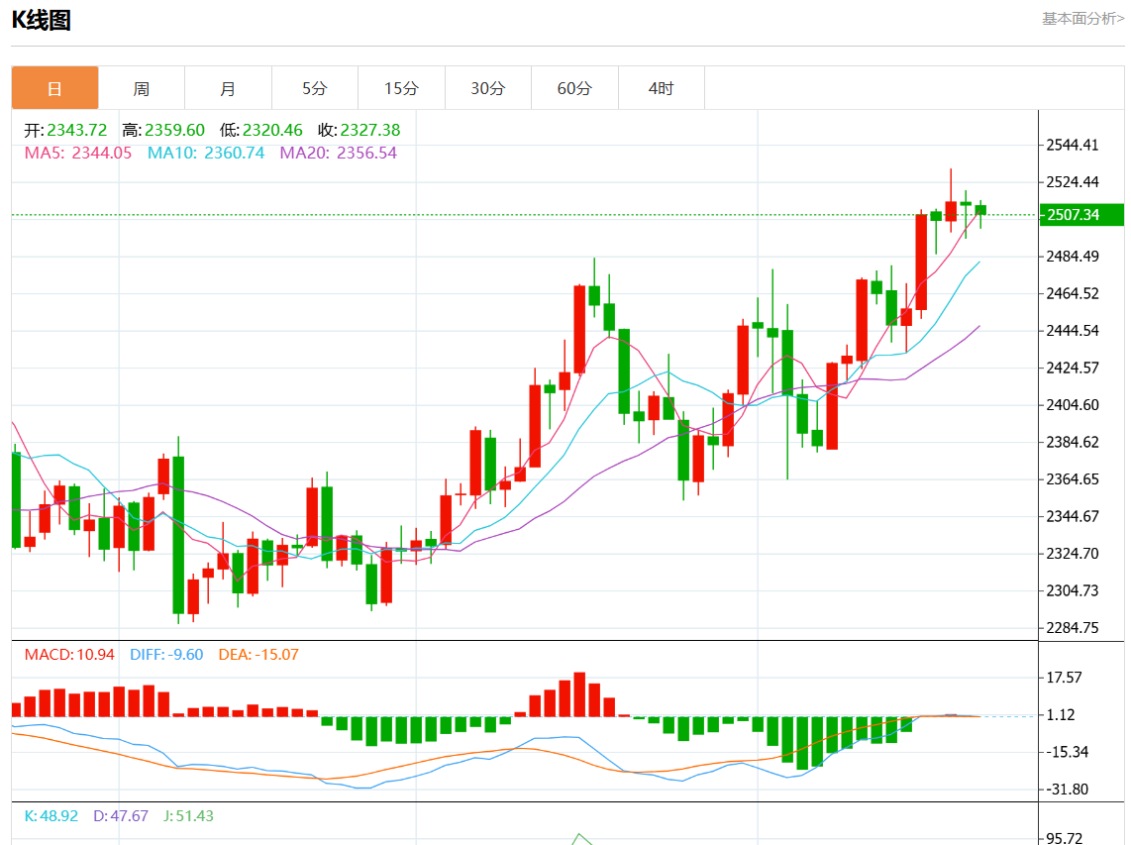Screen dimensions: 1131x845
Task: Switch to the 周 weekly tab
Action: point(142,88)
